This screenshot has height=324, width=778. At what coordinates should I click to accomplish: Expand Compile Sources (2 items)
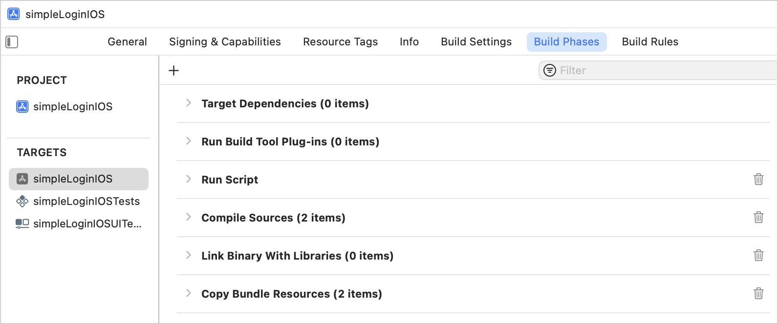[x=189, y=217]
